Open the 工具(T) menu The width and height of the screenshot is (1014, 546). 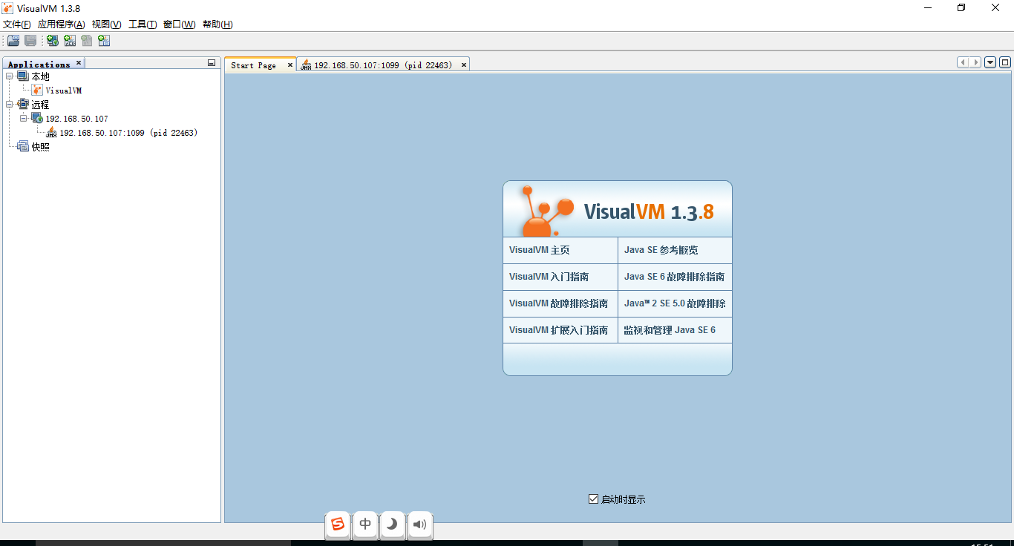pyautogui.click(x=143, y=24)
